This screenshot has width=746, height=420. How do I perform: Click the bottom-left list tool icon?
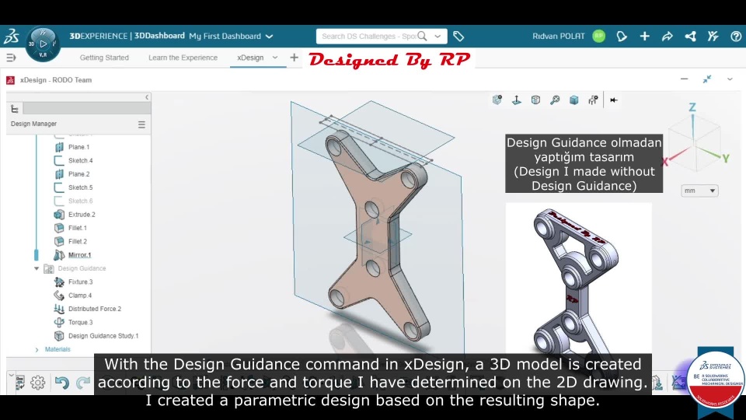pyautogui.click(x=20, y=383)
